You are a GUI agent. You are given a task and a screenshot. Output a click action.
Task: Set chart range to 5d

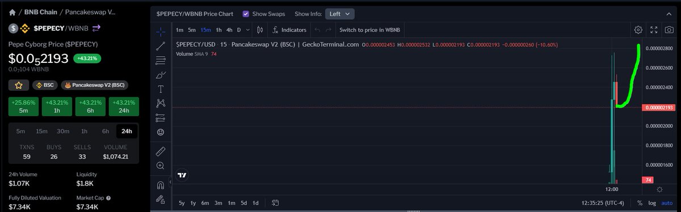pyautogui.click(x=243, y=203)
